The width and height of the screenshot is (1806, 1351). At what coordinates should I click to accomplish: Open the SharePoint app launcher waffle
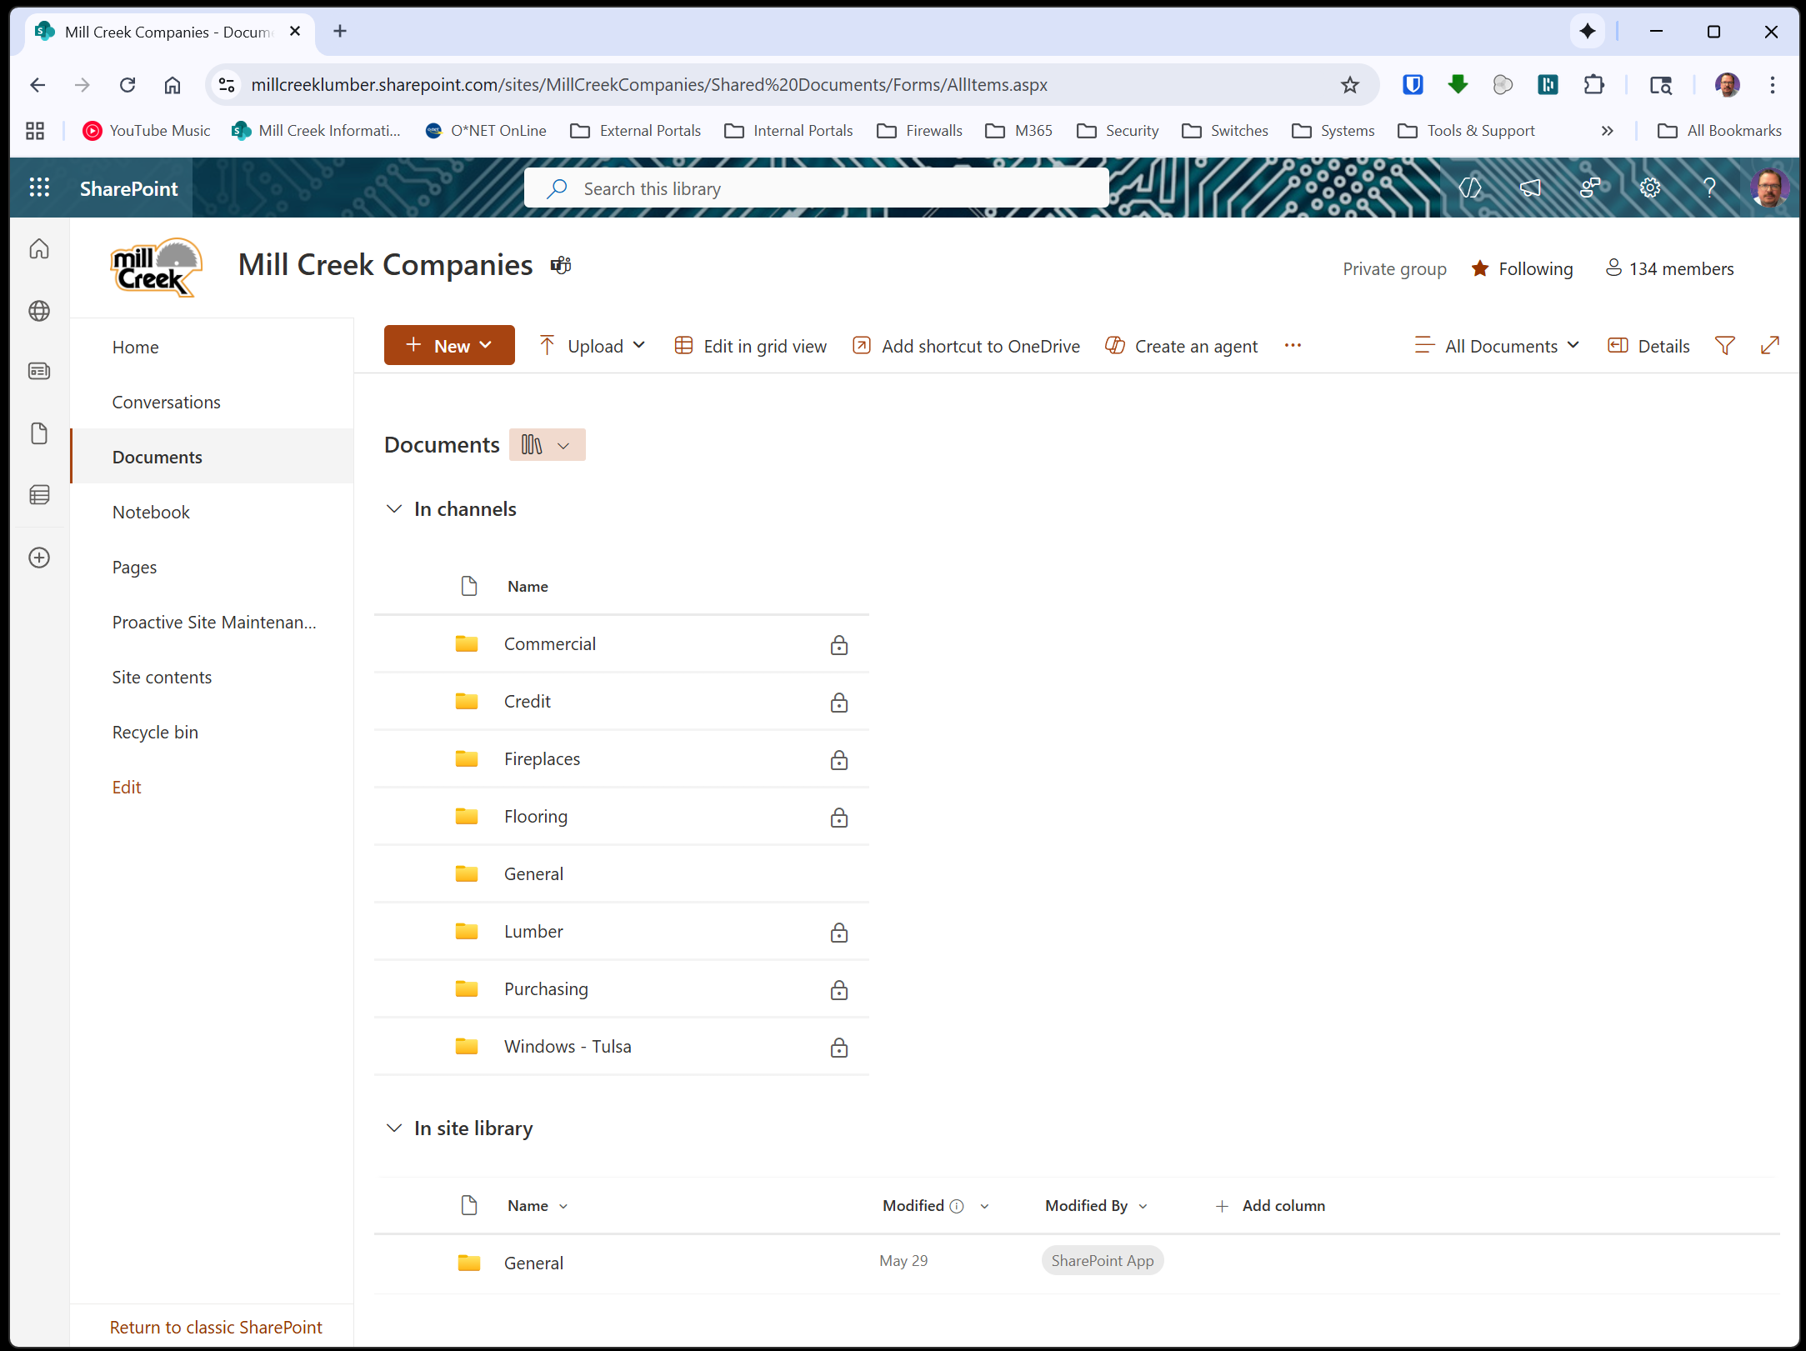click(x=39, y=188)
